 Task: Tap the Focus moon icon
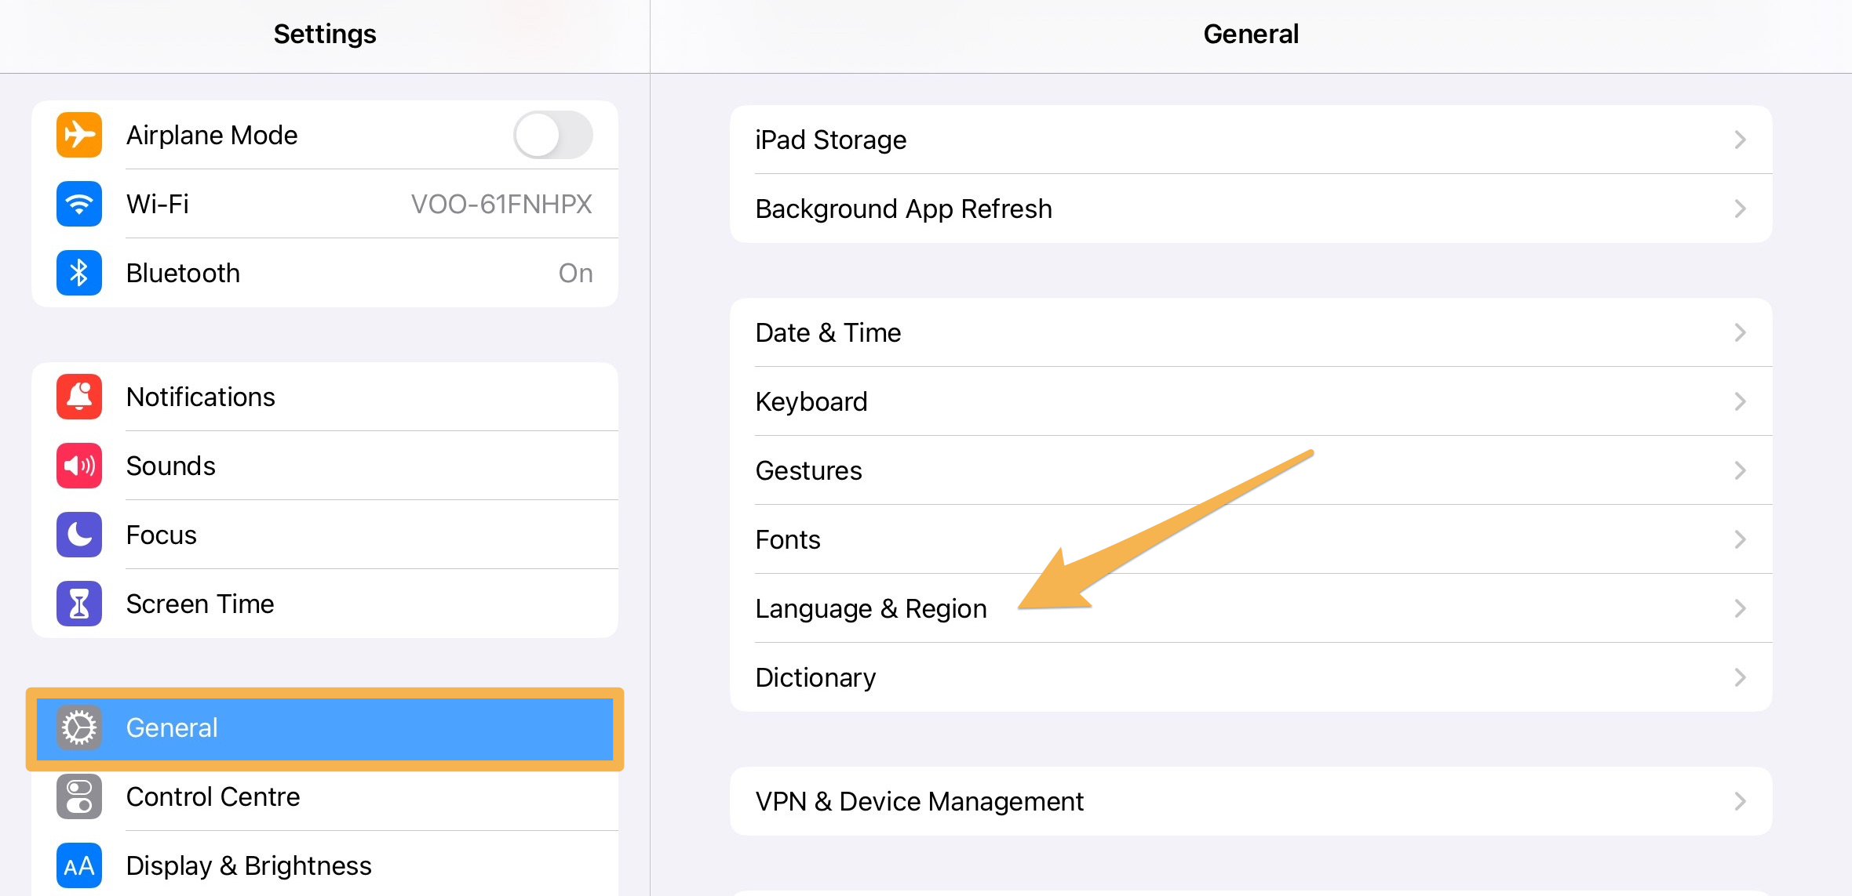coord(79,535)
